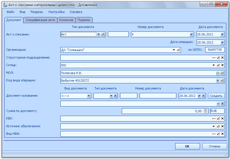
Task: Open Вид документа <---> dropdown
Action: 89,96
